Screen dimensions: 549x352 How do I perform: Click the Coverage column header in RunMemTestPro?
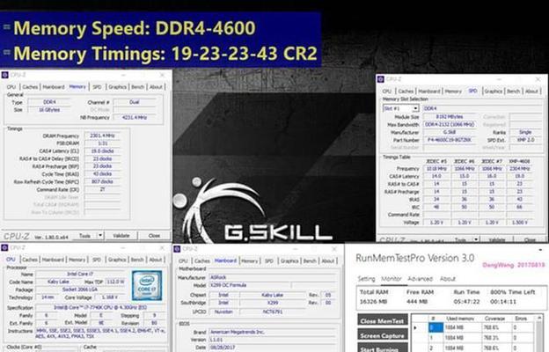coord(494,319)
